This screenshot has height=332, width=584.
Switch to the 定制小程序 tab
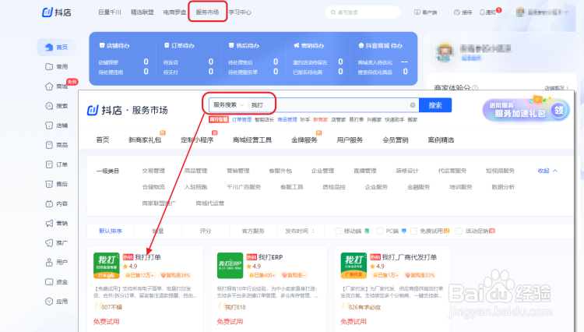coord(197,140)
